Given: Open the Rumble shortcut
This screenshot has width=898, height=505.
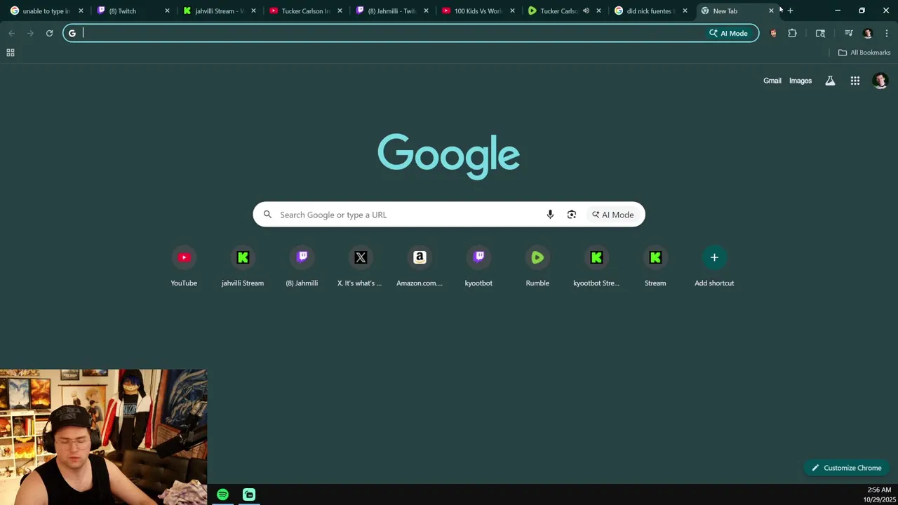Looking at the screenshot, I should click(x=537, y=267).
